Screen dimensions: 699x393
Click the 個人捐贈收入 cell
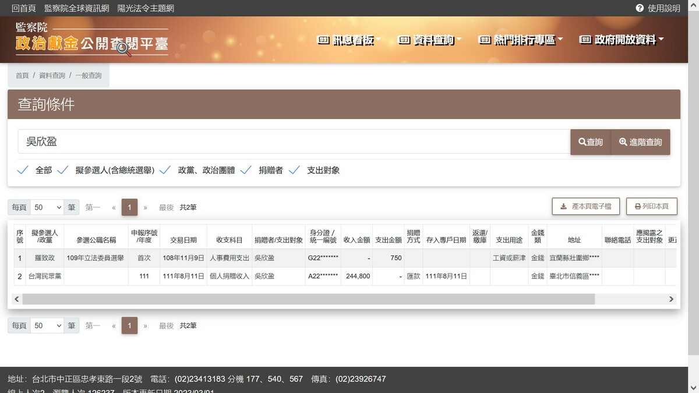pyautogui.click(x=230, y=277)
